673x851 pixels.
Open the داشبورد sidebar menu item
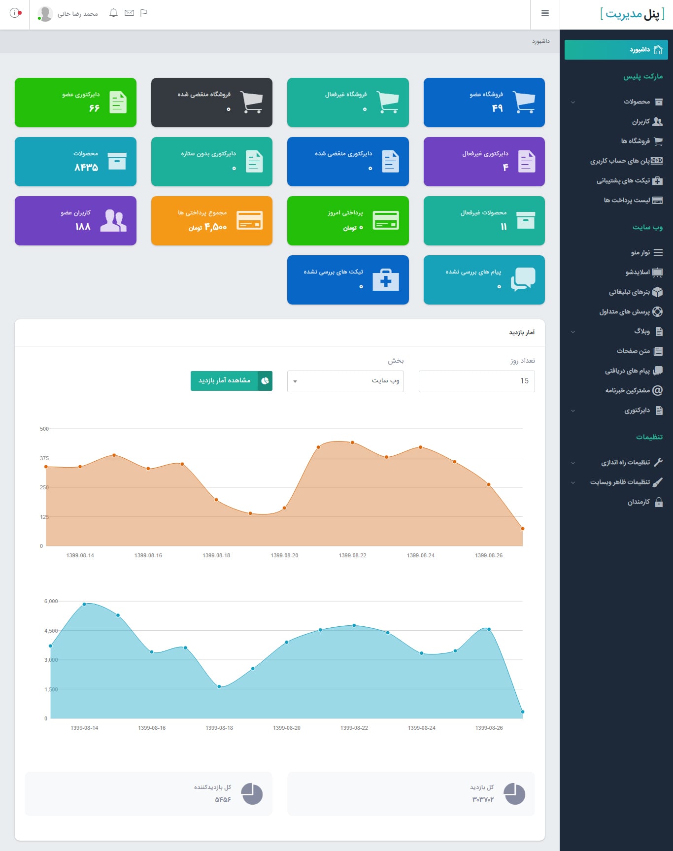coord(616,50)
